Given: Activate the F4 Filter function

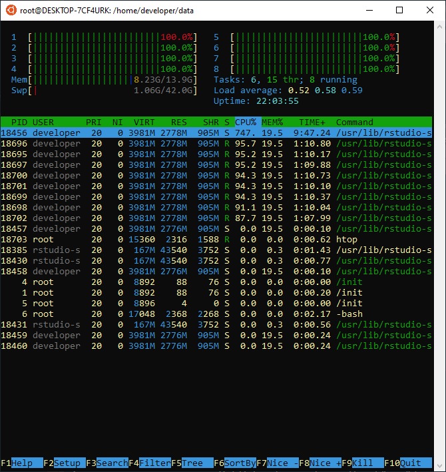Looking at the screenshot, I should point(150,463).
